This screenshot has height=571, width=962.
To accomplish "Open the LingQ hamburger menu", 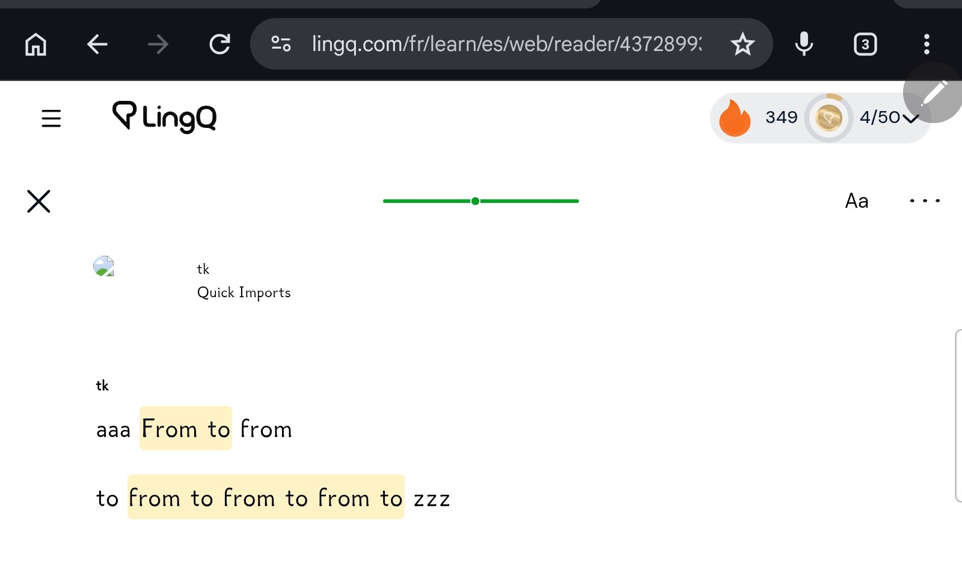I will click(51, 118).
